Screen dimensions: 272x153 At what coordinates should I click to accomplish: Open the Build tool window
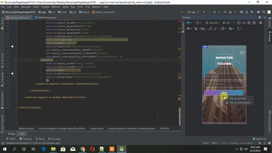coord(40,139)
